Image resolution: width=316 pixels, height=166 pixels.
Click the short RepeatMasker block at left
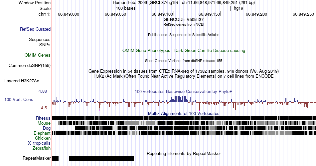tap(55, 158)
